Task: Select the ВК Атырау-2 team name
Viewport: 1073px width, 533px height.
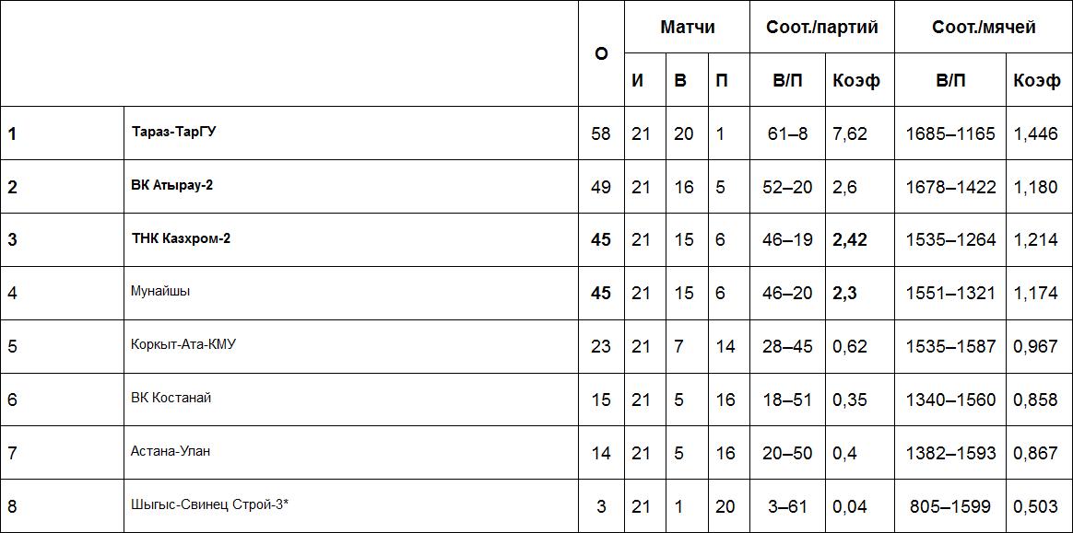Action: pos(172,185)
